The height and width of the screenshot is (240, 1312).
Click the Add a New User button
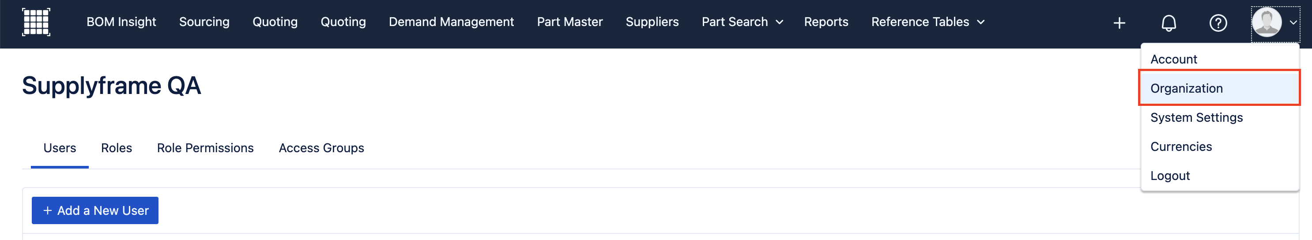coord(95,210)
